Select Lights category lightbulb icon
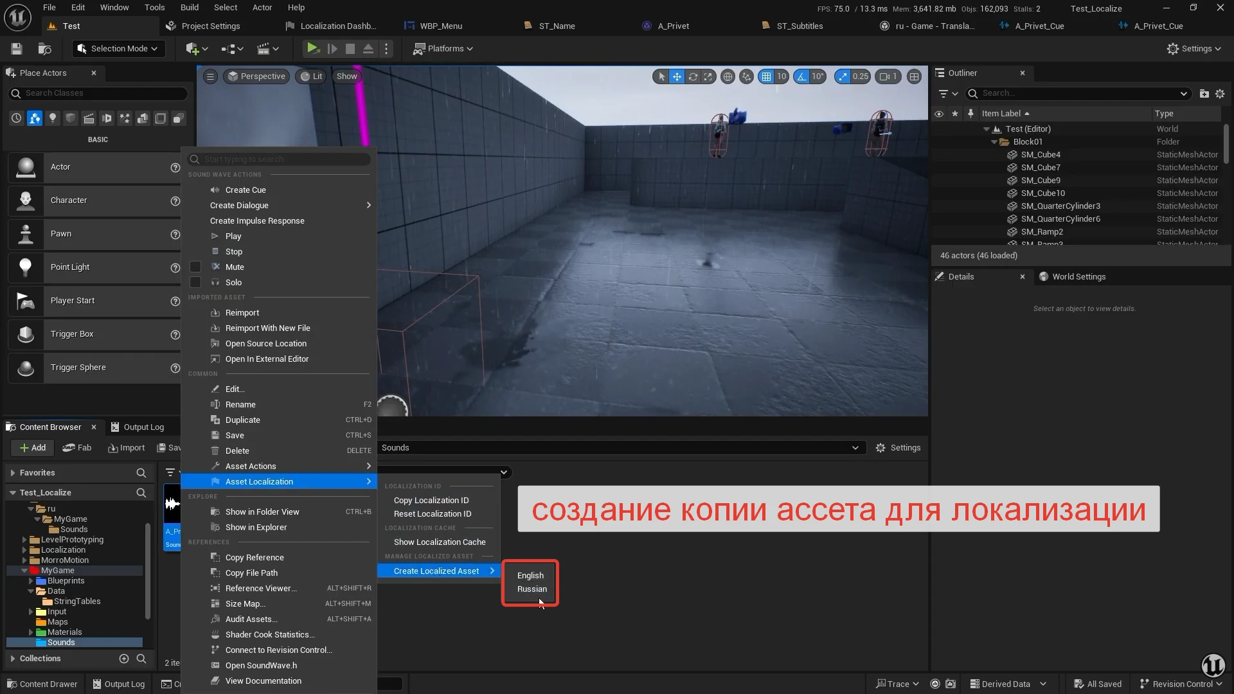 coord(53,118)
